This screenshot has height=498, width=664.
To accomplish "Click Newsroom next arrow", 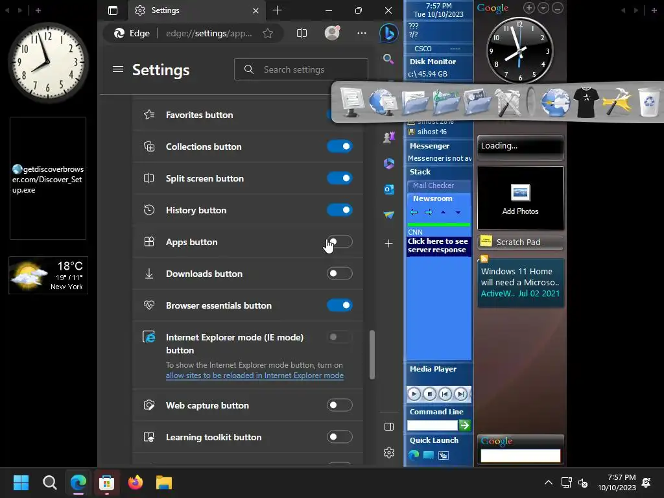I will tap(429, 212).
